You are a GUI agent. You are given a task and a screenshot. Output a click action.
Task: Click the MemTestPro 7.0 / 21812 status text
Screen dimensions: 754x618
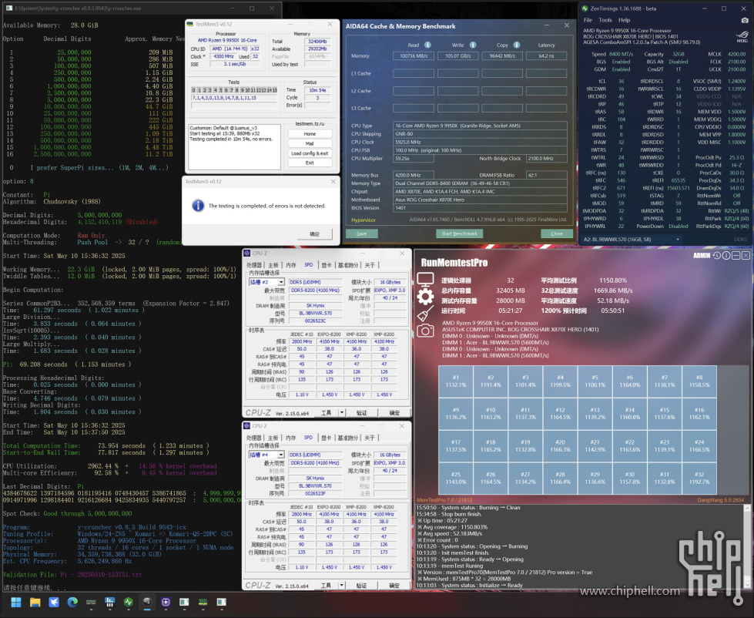click(x=444, y=500)
